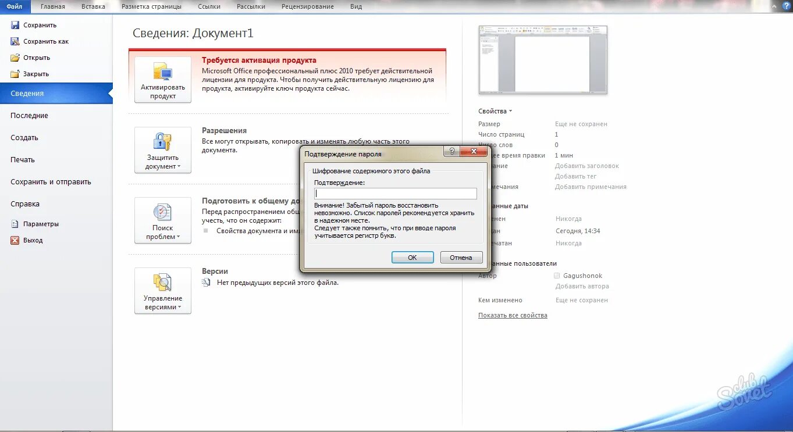The height and width of the screenshot is (432, 793).
Task: Open the Вид ribbon tab
Action: pyautogui.click(x=356, y=6)
